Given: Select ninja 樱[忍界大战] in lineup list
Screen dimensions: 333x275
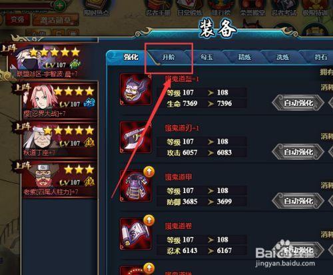Looking at the screenshot, I should (x=59, y=100).
